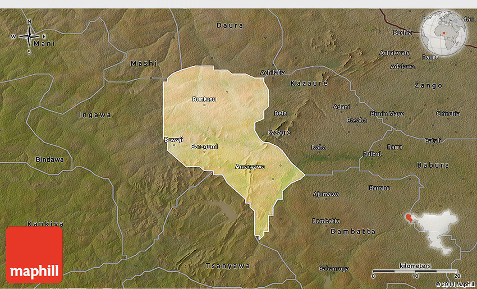Select the Buntusu town label

click(x=204, y=99)
